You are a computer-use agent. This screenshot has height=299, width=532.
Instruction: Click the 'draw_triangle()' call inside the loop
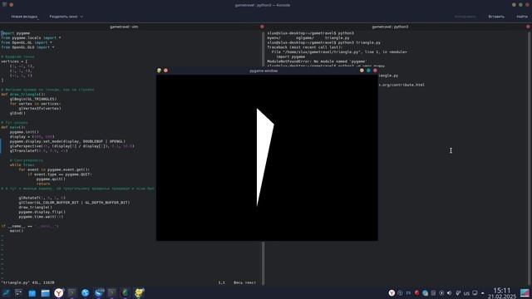[x=35, y=207]
